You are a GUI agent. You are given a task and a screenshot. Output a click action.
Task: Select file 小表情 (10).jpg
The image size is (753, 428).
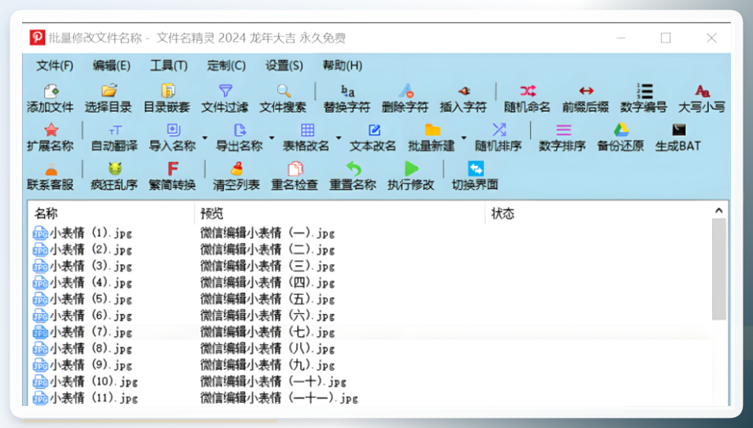[85, 382]
